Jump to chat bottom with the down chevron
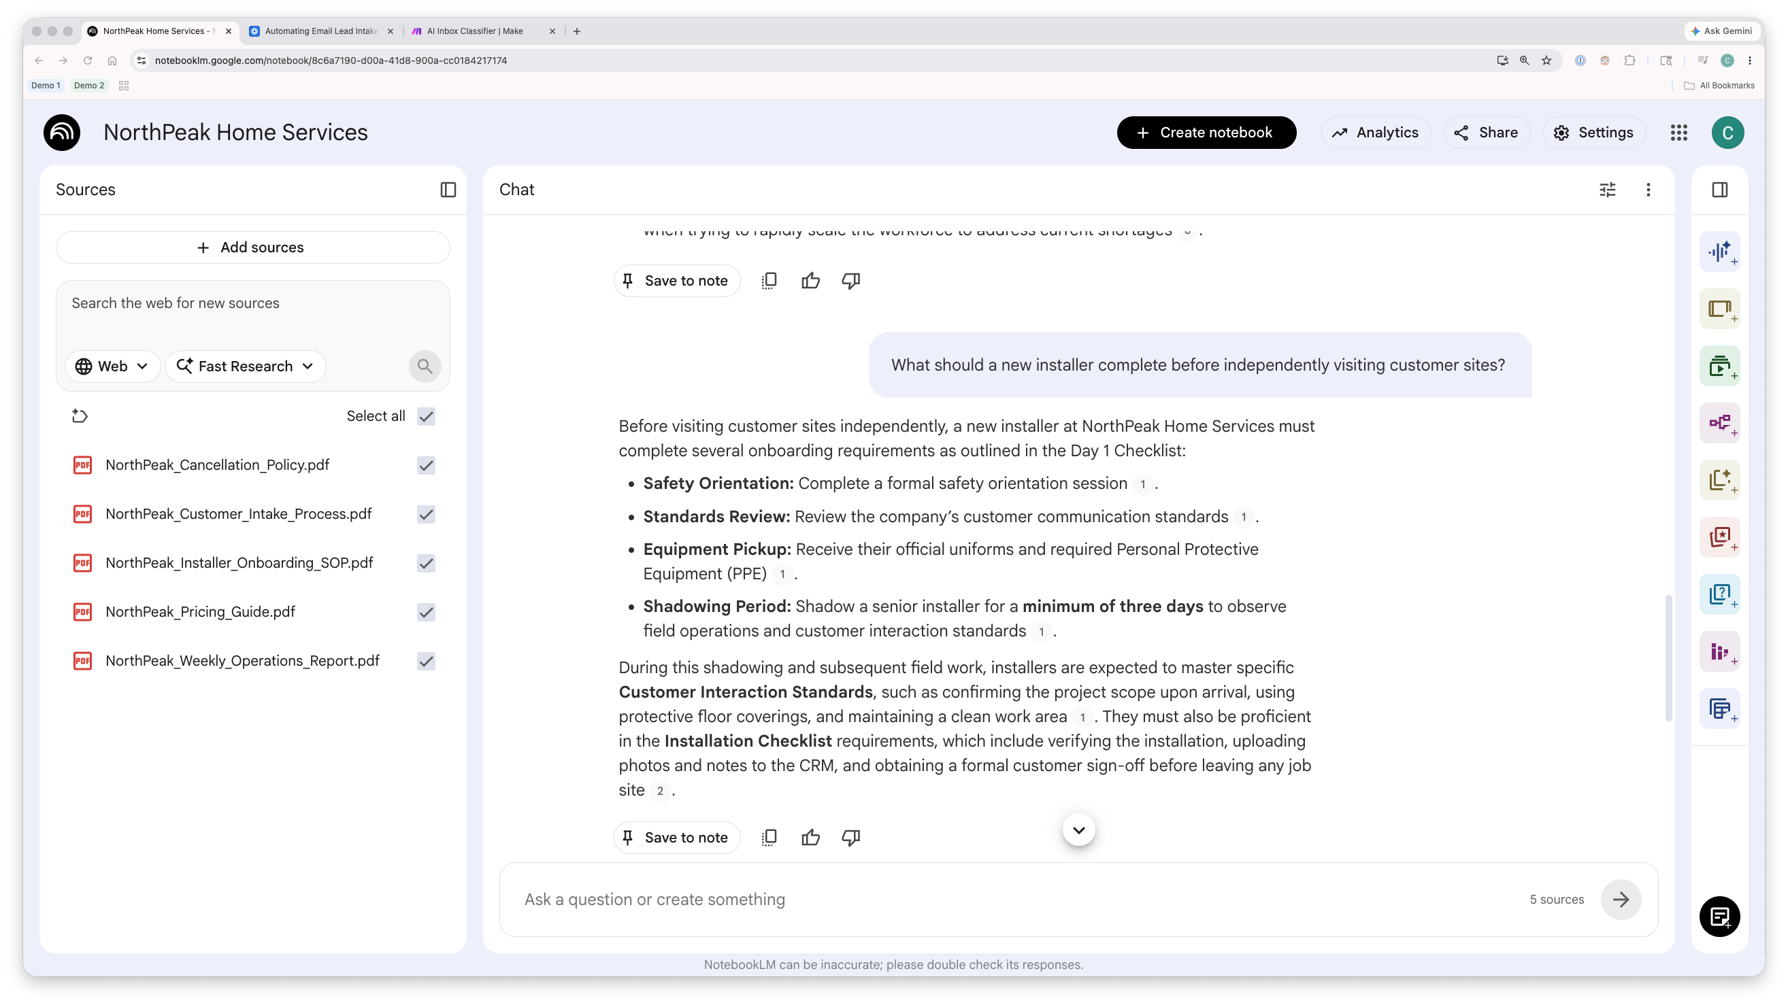The width and height of the screenshot is (1788, 1005). click(1078, 830)
